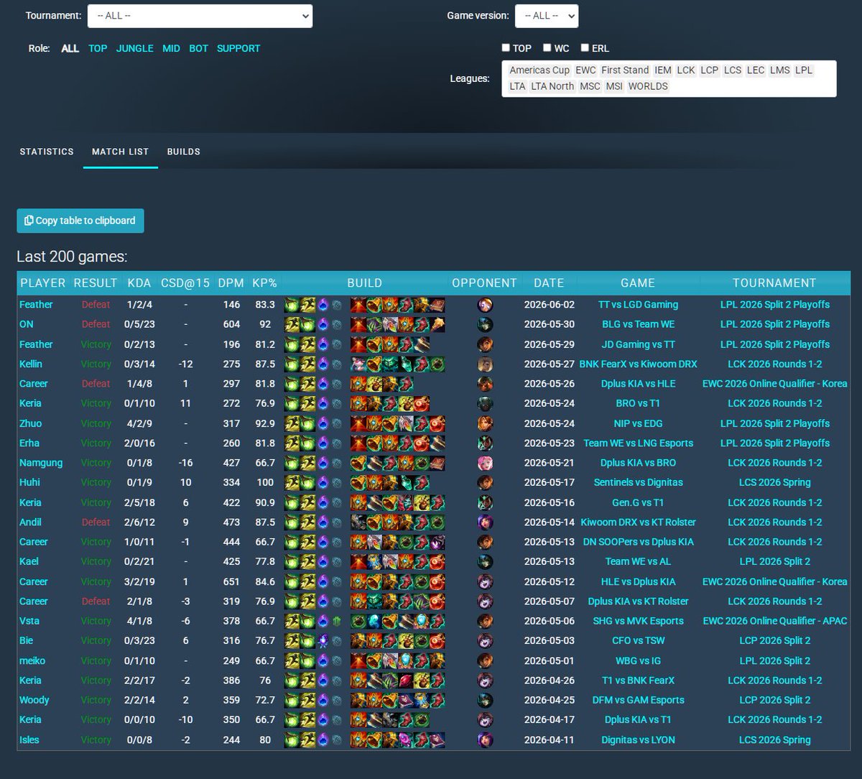This screenshot has width=862, height=779.
Task: Open the SHG vs MVK Esports game link
Action: tap(638, 621)
